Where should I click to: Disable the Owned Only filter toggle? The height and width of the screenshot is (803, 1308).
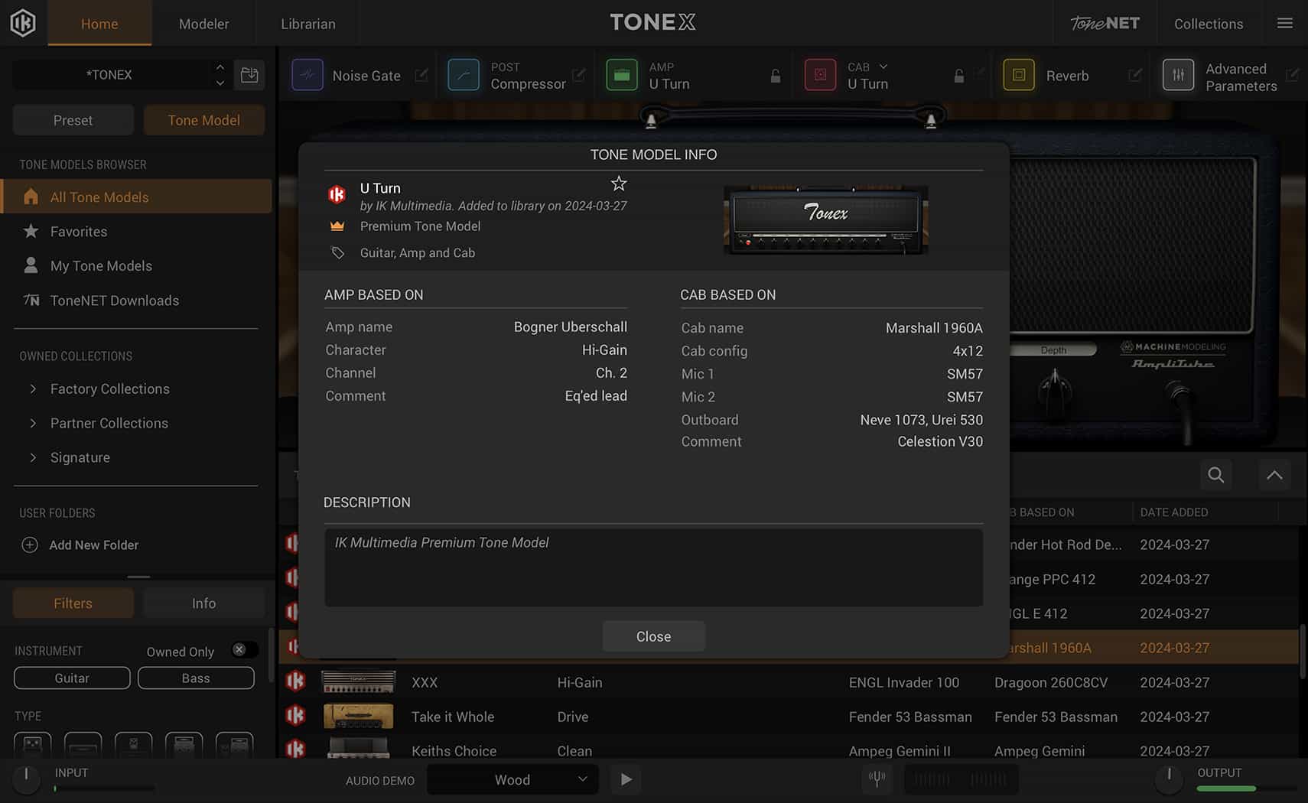[244, 649]
